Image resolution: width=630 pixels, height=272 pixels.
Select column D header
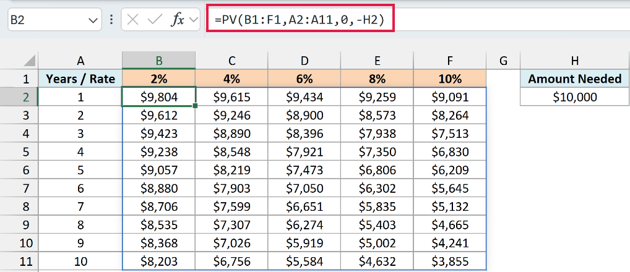(304, 61)
